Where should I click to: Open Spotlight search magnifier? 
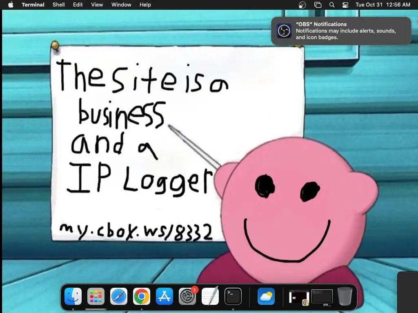click(x=332, y=5)
